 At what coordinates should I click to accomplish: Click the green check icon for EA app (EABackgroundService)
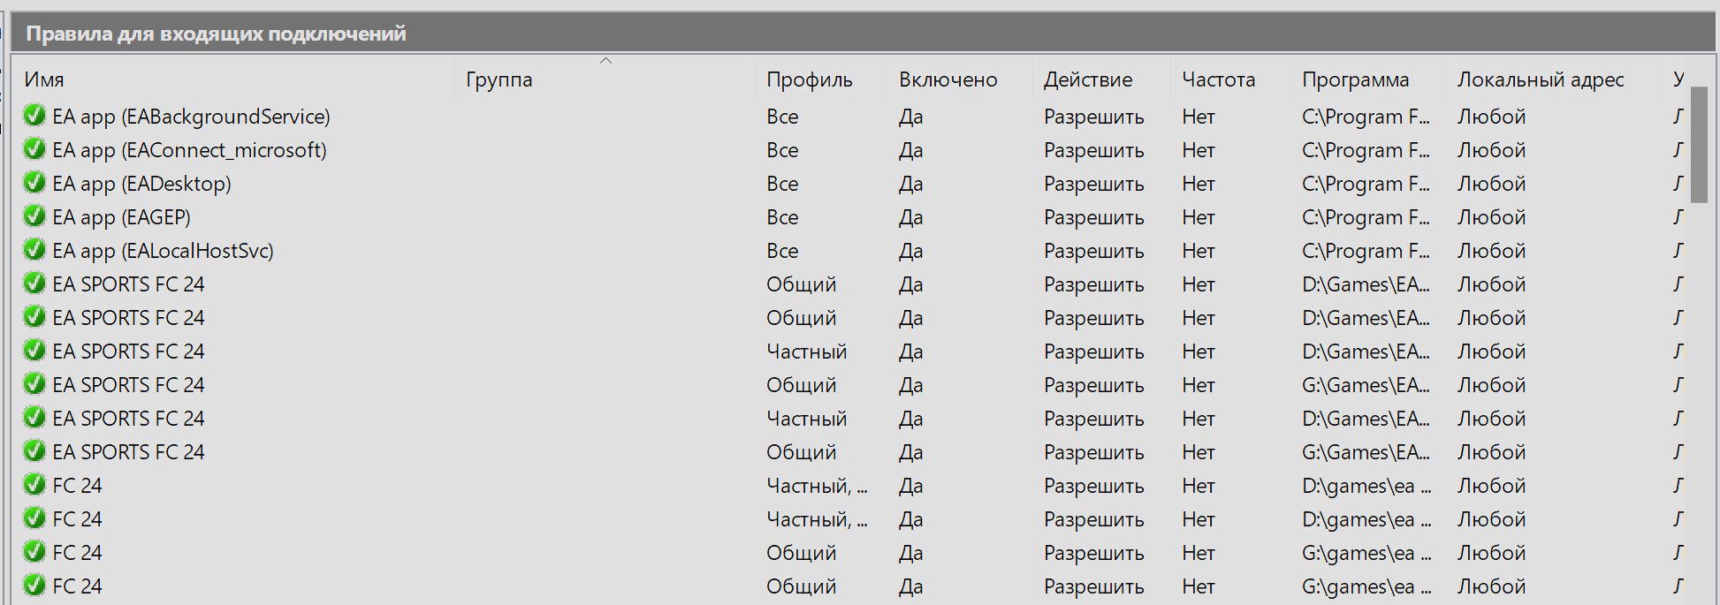coord(34,116)
